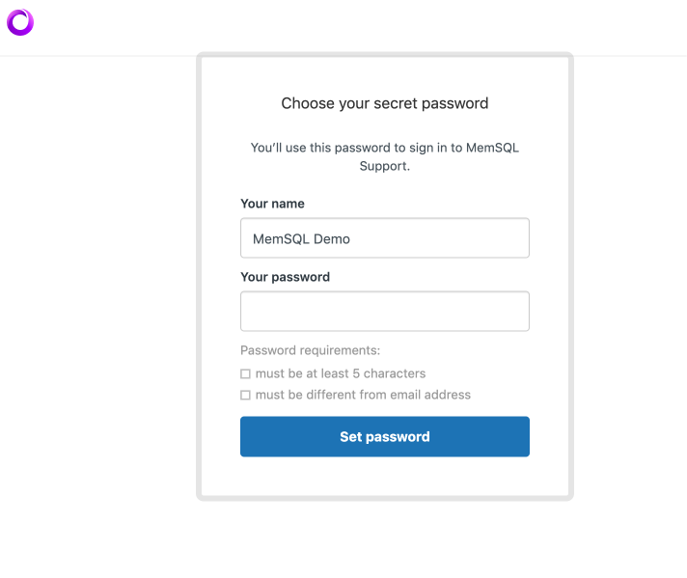
Task: Tick the different from email address checkbox
Action: coord(245,395)
